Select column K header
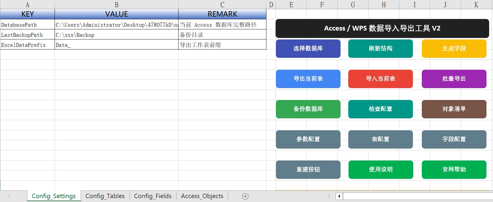Viewport: 493px width, 202px height. (476, 5)
